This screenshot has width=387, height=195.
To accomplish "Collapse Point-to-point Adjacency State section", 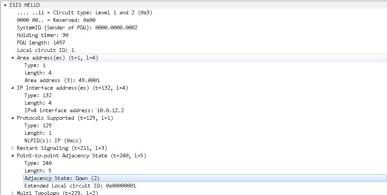I will point(13,155).
